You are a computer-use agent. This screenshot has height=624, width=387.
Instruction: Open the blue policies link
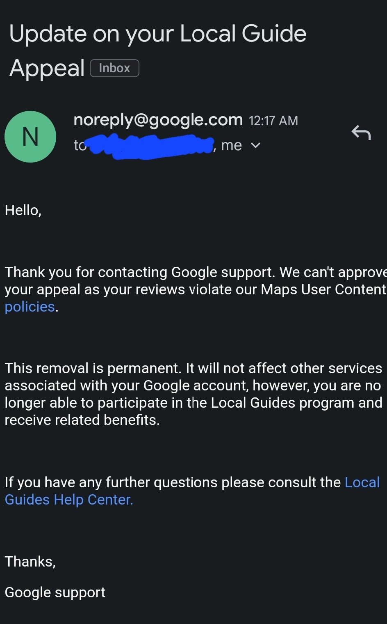pyautogui.click(x=30, y=307)
